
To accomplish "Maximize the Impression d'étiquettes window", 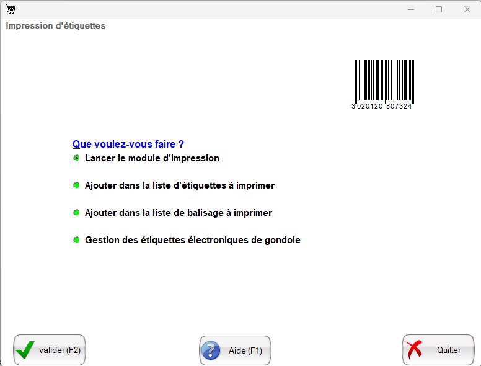I will click(439, 9).
